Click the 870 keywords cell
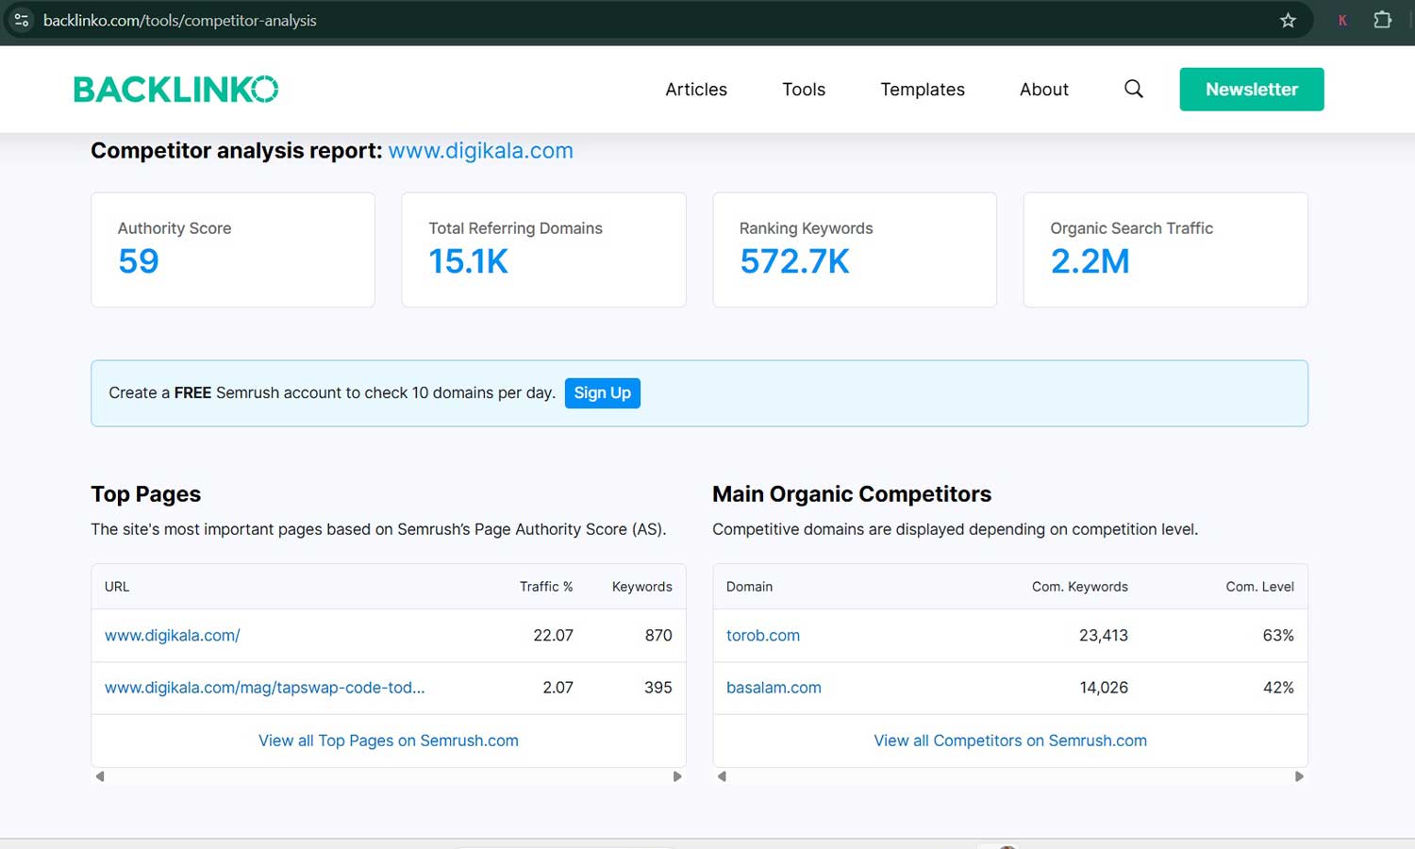Image resolution: width=1415 pixels, height=849 pixels. [658, 636]
